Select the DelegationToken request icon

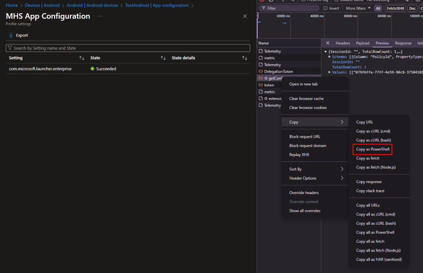[x=261, y=72]
